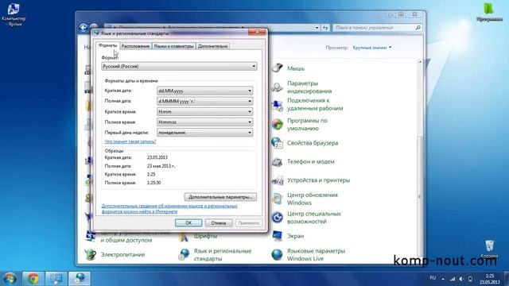Open the Полное время format dropdown

[x=205, y=122]
